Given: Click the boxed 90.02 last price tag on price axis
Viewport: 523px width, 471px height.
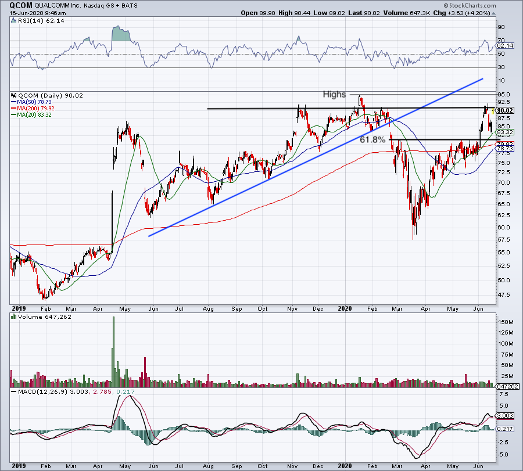Looking at the screenshot, I should 504,110.
